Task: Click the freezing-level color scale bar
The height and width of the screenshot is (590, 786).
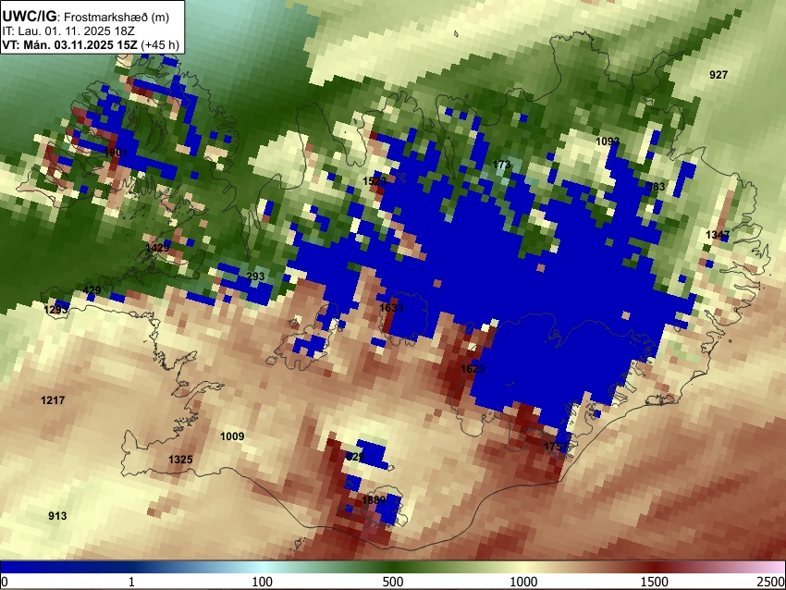Action: (x=393, y=567)
